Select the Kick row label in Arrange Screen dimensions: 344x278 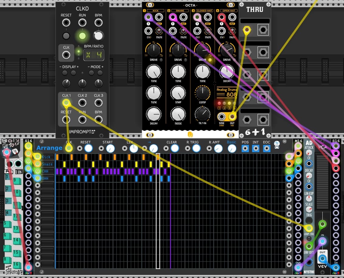click(47, 157)
